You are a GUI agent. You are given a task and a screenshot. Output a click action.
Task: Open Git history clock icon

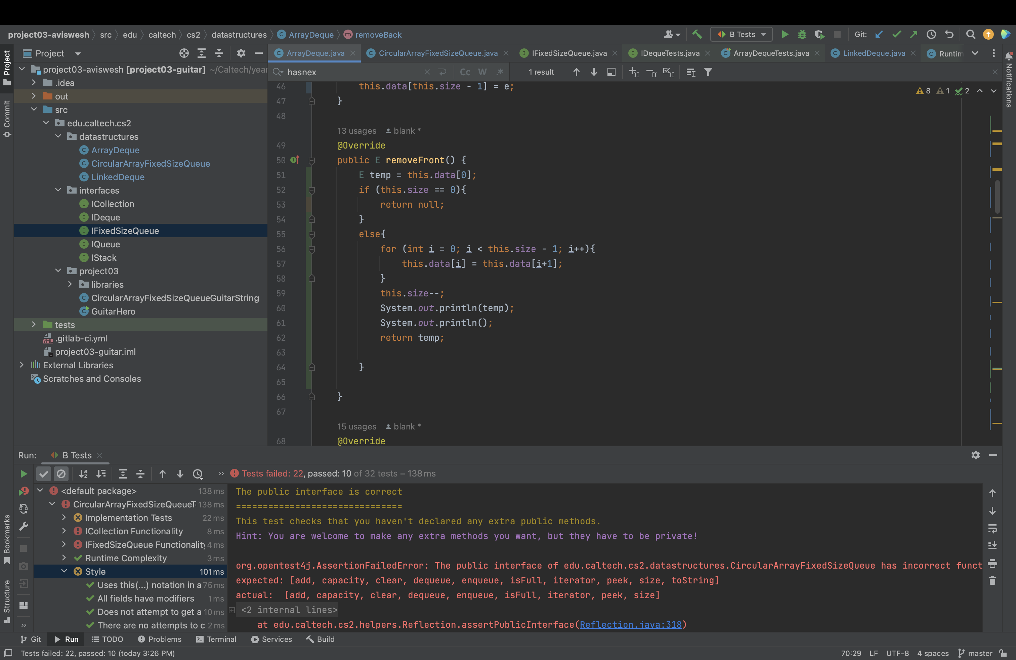(931, 35)
